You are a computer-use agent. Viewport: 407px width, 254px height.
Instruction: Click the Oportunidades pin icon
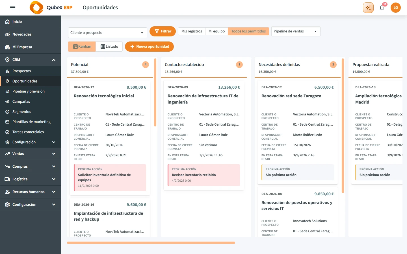point(7,81)
